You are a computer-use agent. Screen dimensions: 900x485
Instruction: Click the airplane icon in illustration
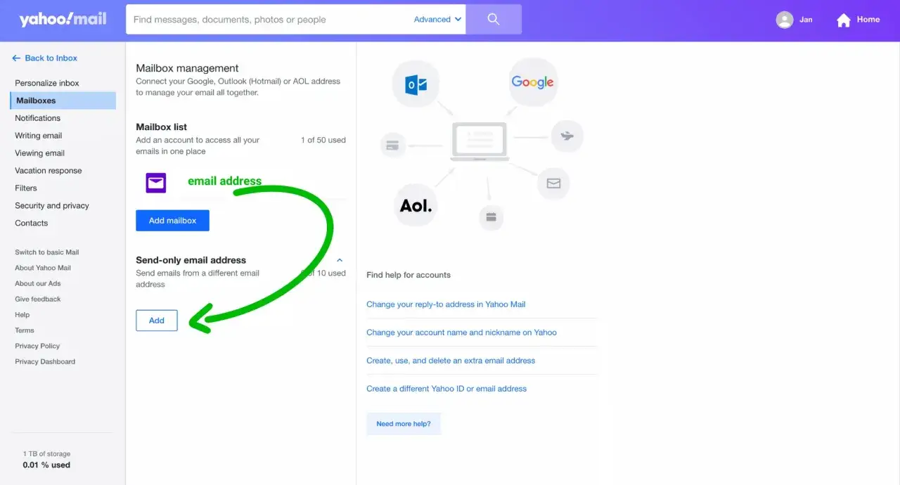[x=567, y=136]
